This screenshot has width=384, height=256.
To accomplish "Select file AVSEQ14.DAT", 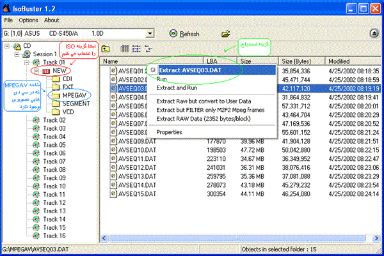I will coord(137,185).
